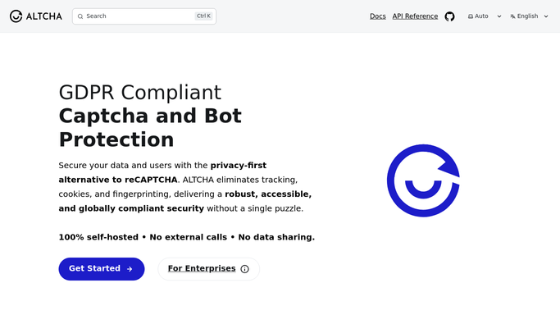Click the ALTCHA wordmark text
Screen dimensions: 560x315
[x=44, y=16]
